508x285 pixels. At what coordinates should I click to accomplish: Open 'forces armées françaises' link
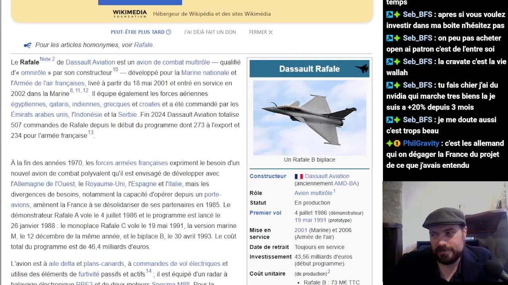click(x=132, y=163)
